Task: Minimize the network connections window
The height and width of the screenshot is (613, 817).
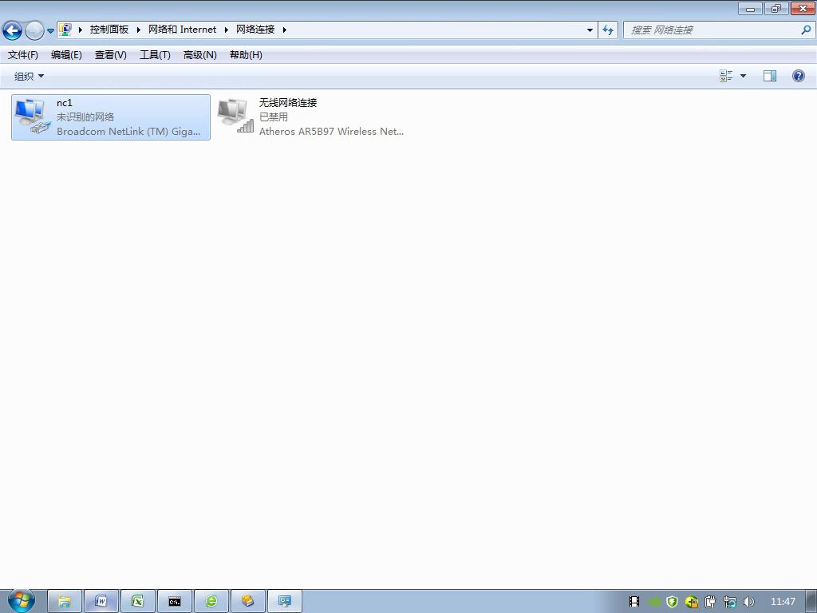Action: click(x=750, y=8)
